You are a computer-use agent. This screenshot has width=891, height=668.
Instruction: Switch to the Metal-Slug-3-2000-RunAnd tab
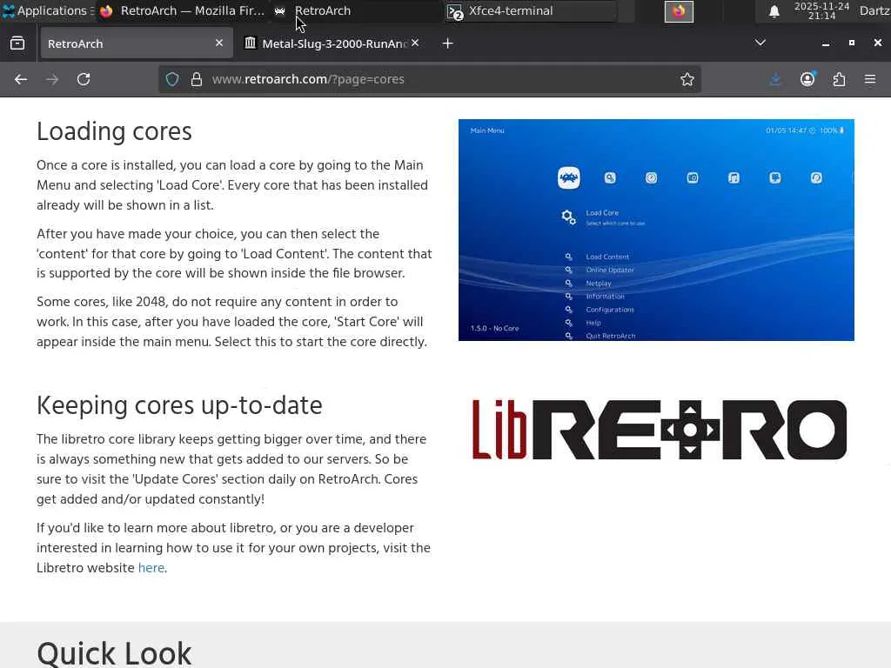coord(332,43)
